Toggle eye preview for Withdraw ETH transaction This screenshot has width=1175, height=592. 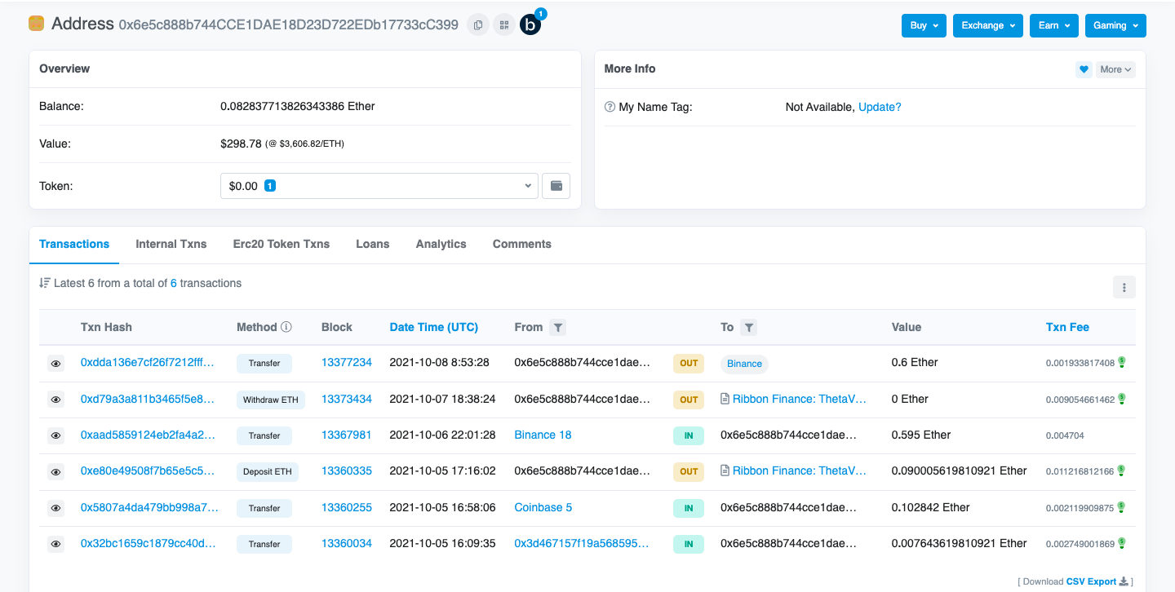click(55, 400)
